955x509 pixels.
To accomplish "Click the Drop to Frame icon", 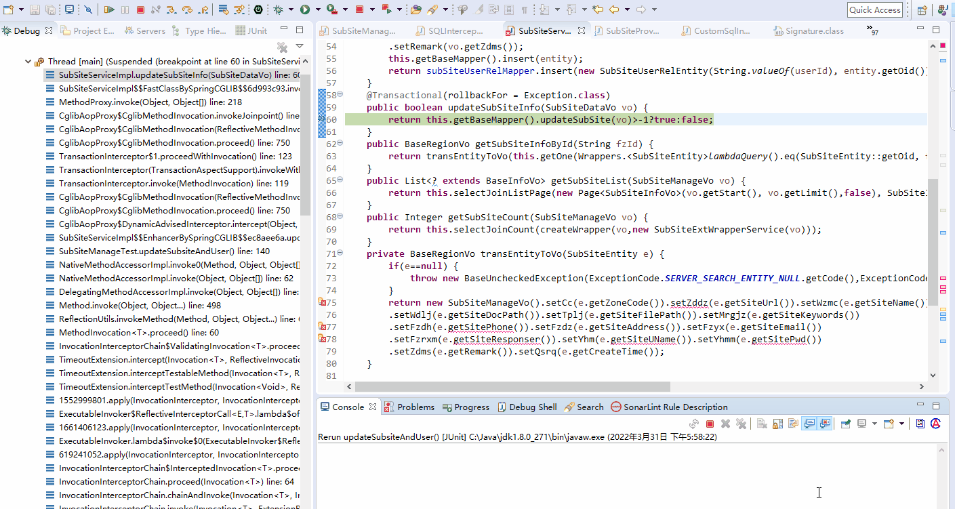I will tap(223, 9).
